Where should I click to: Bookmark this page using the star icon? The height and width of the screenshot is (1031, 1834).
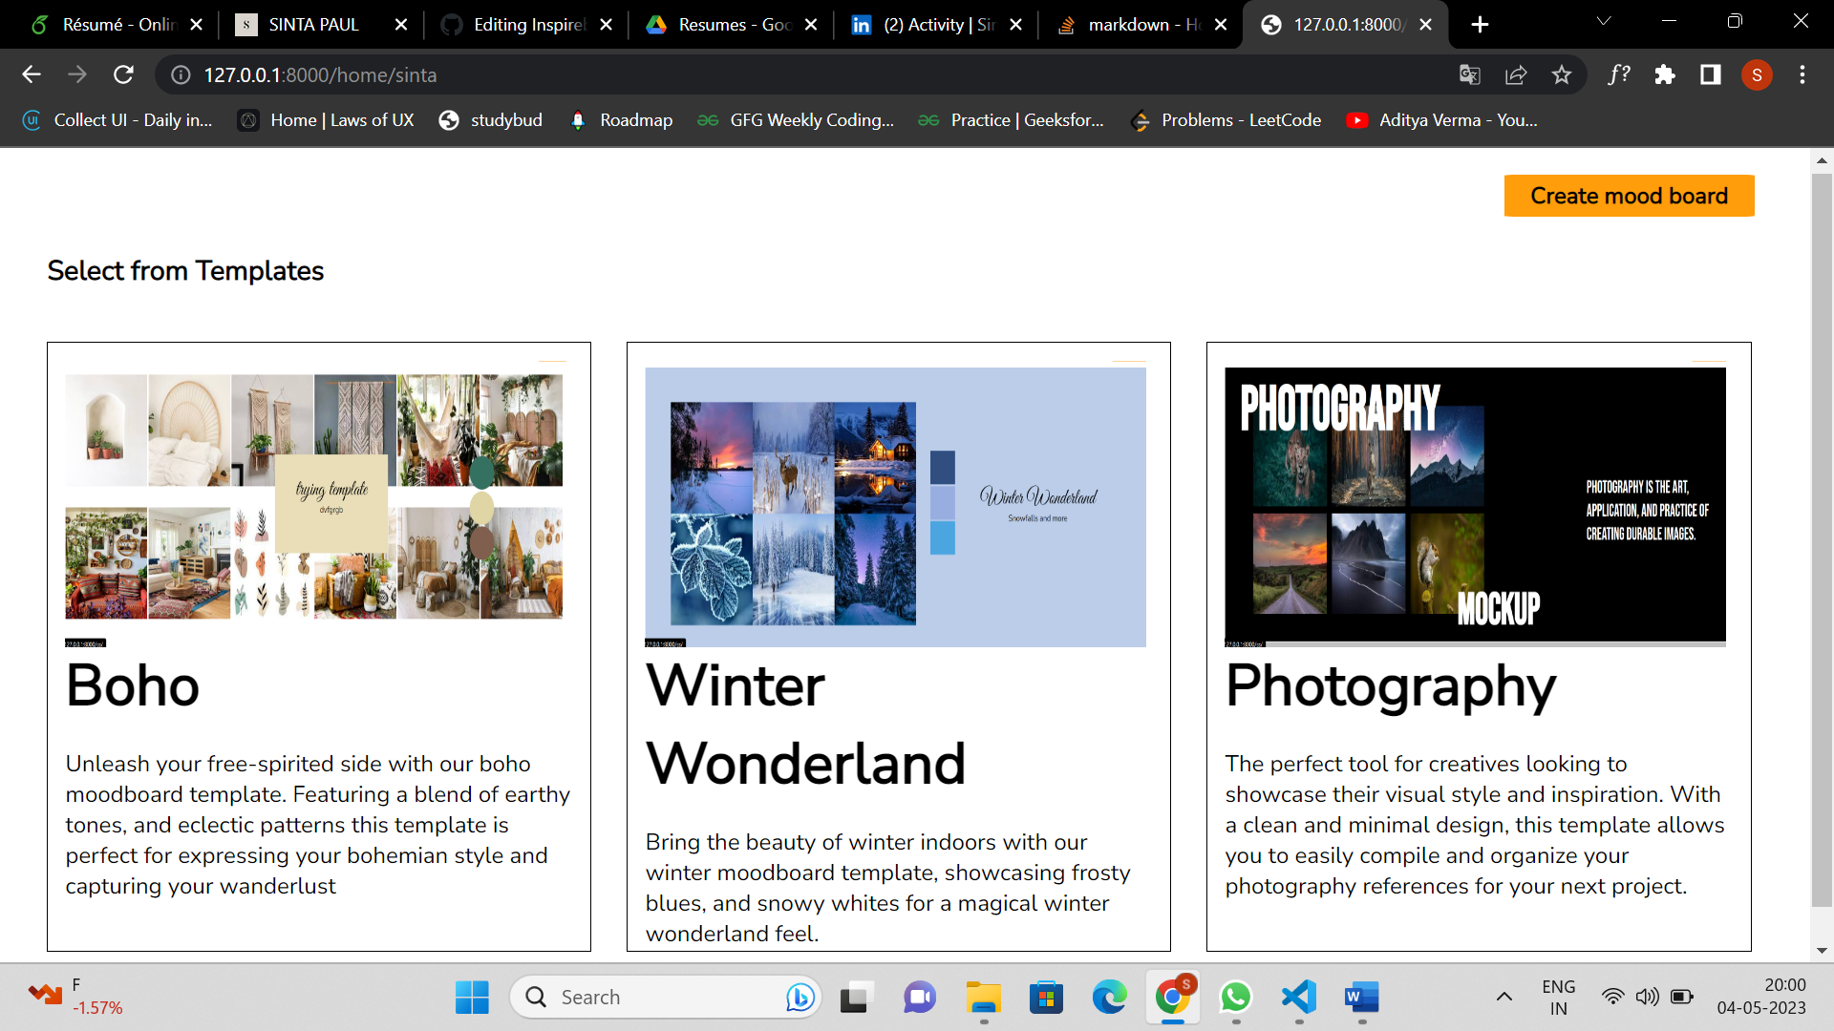(1562, 74)
